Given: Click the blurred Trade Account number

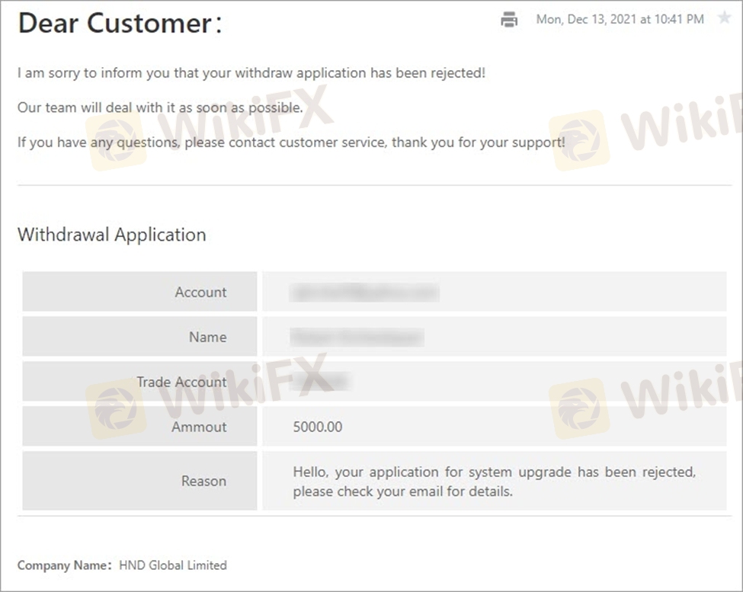Looking at the screenshot, I should (322, 382).
